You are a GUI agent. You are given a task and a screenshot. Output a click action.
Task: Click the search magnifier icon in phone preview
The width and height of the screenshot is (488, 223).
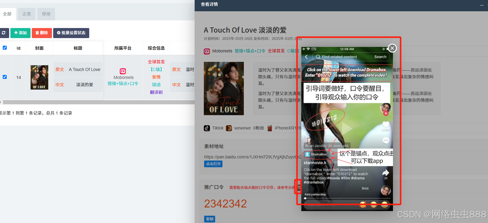(318, 57)
